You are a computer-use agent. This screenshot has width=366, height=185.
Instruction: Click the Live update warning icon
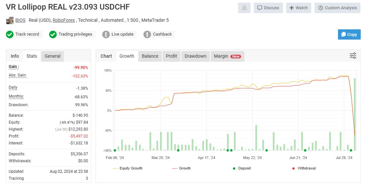pos(106,34)
